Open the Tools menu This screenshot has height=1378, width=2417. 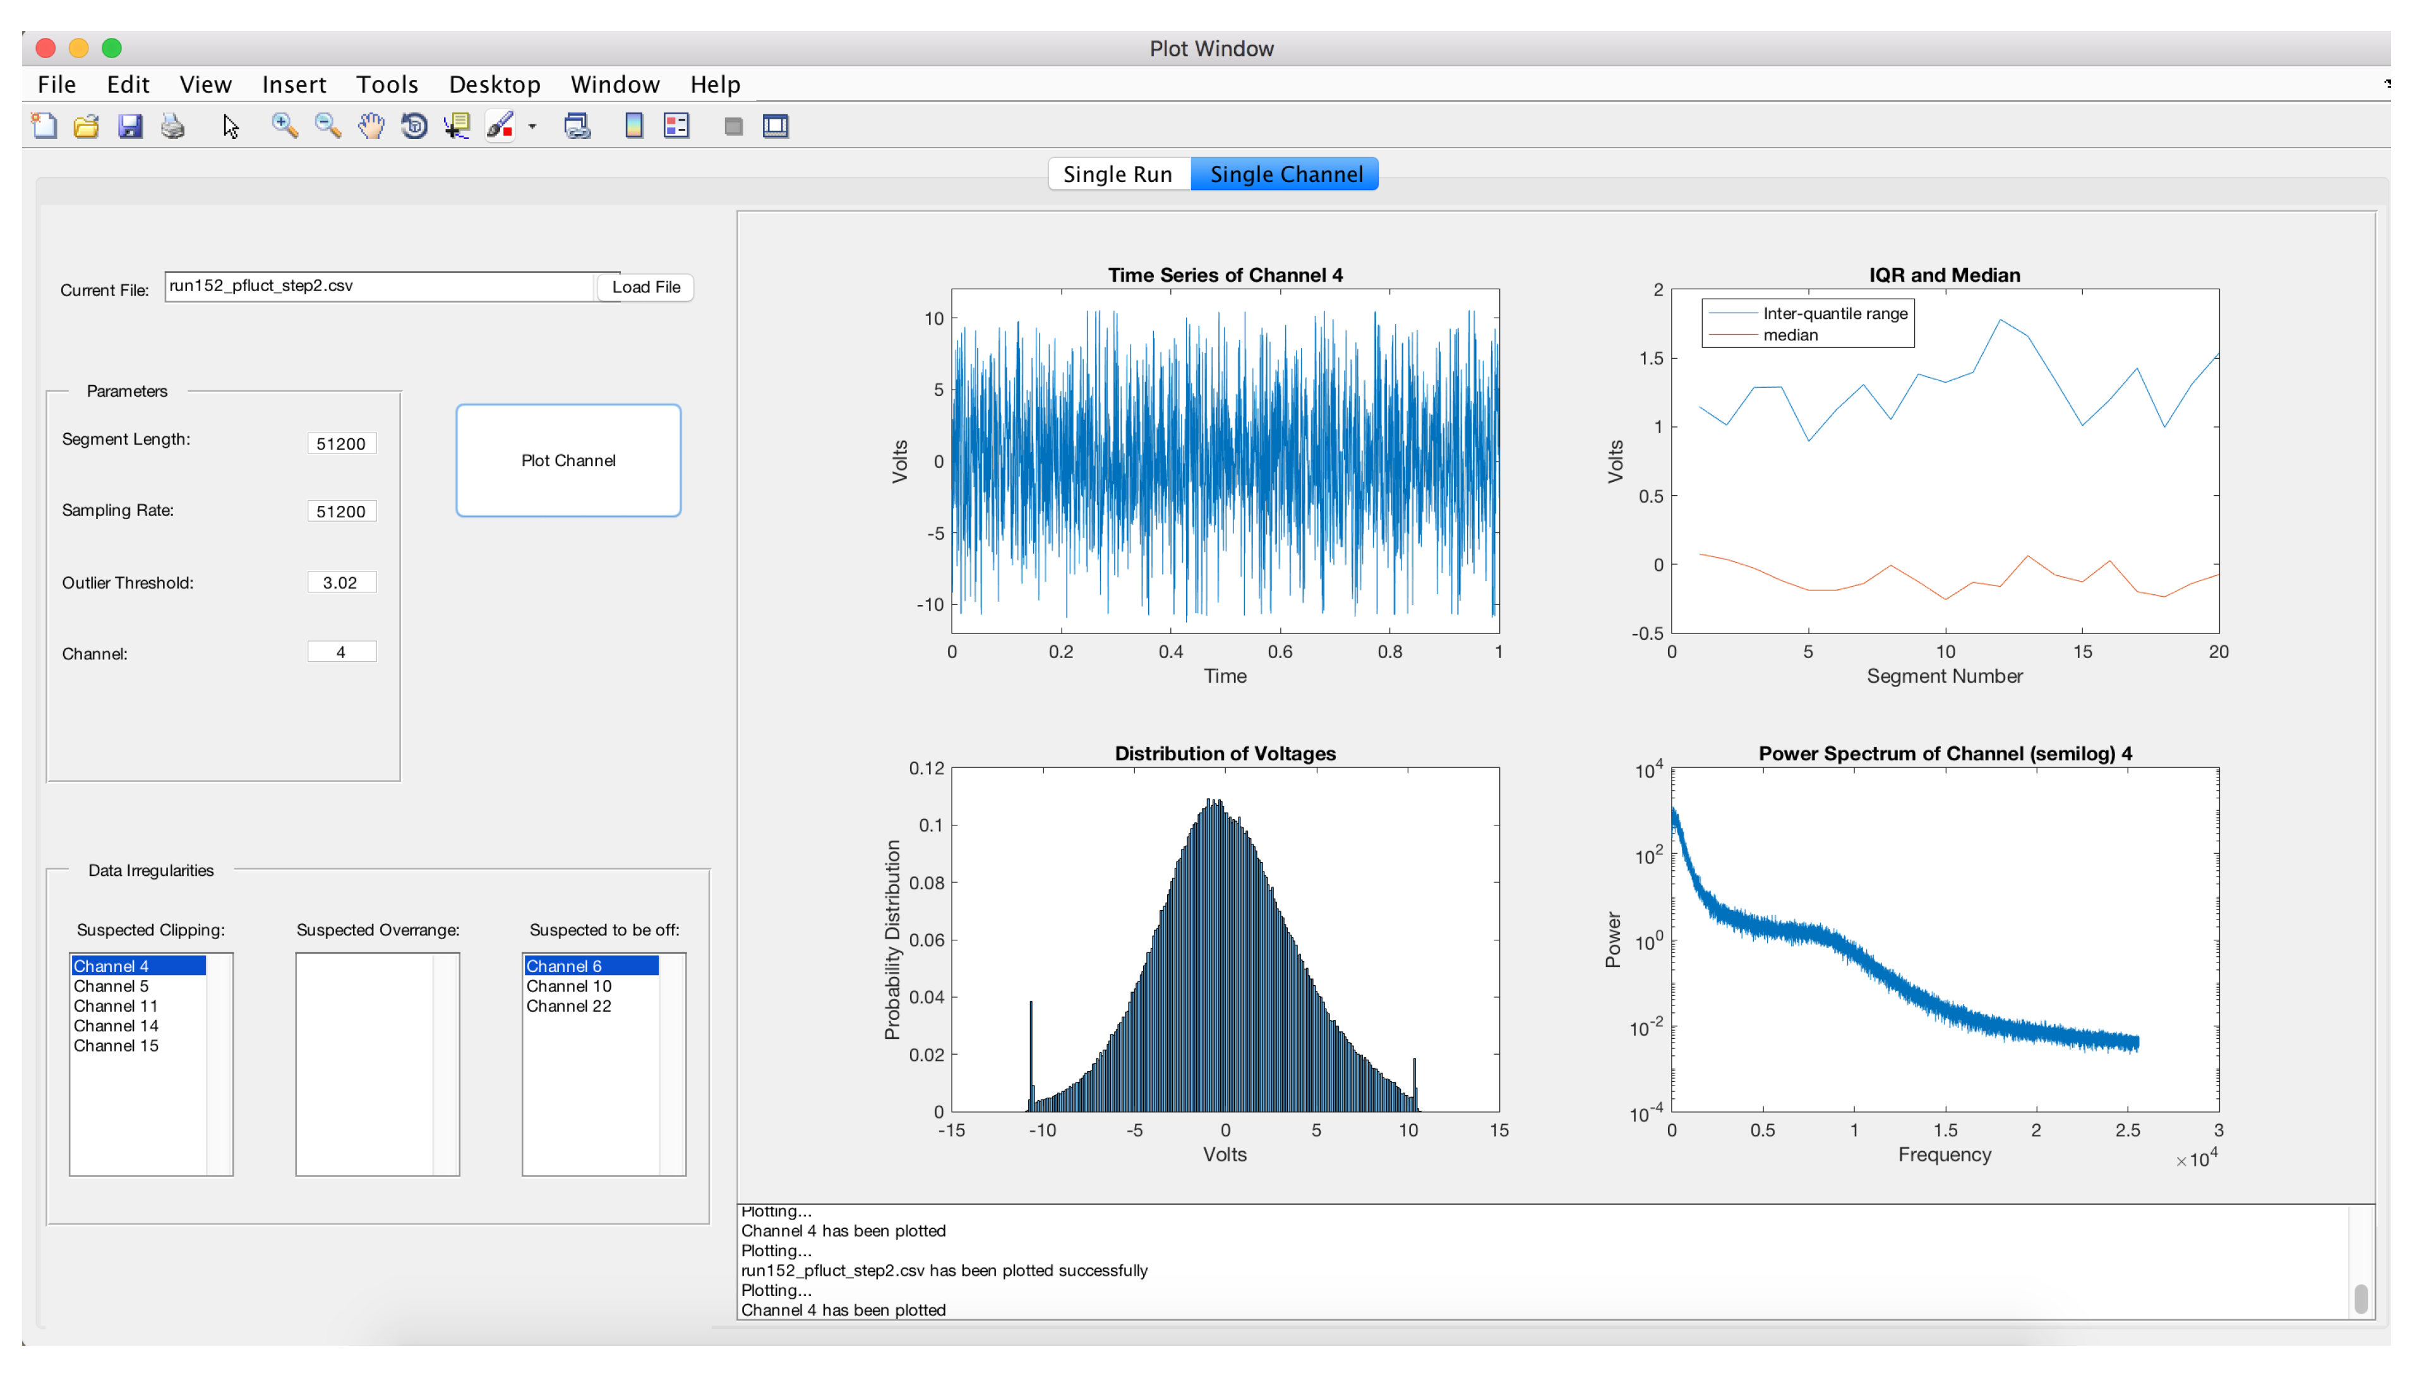[386, 84]
